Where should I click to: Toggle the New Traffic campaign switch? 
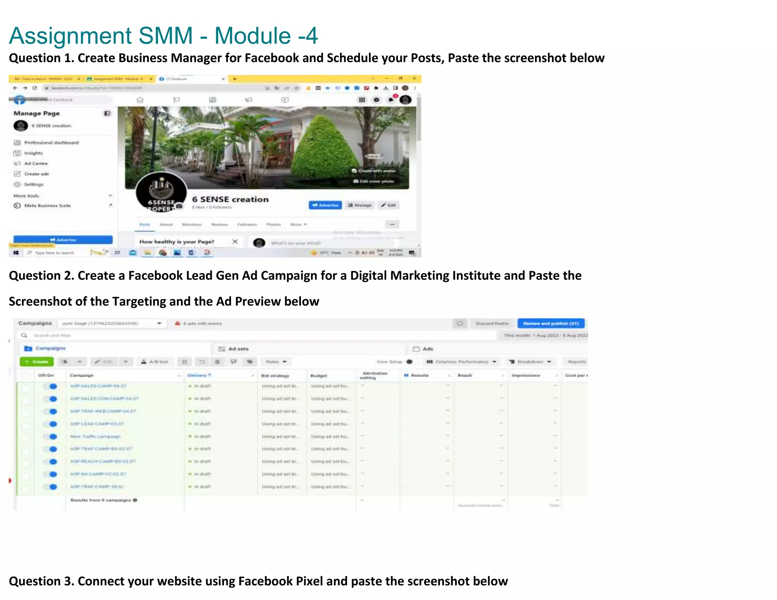coord(50,437)
